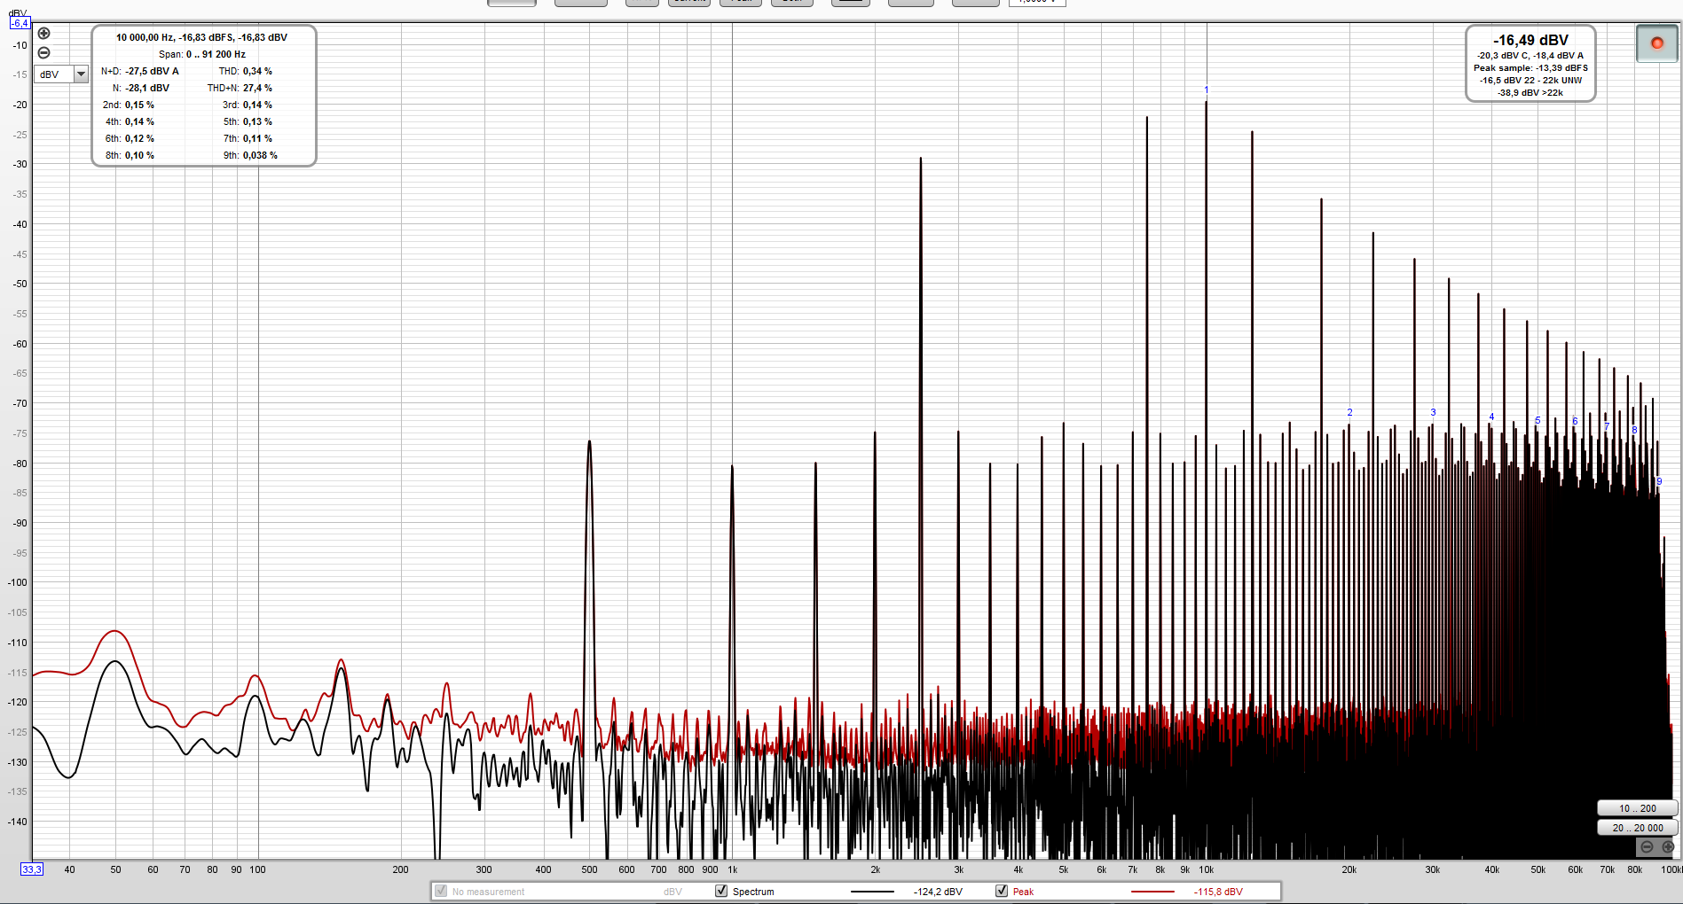Click the 8th harmonic 0,10 % value
The height and width of the screenshot is (904, 1683).
(139, 155)
